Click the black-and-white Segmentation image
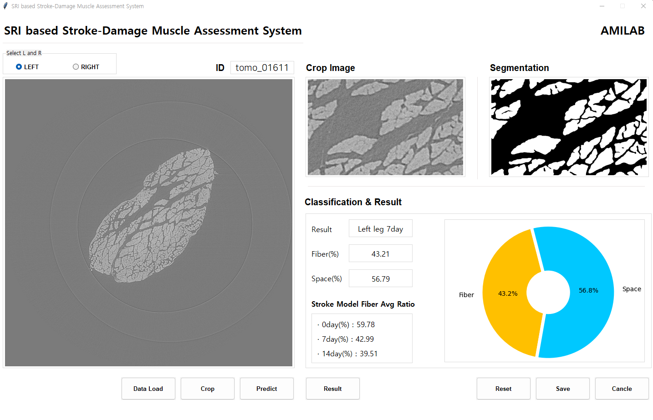This screenshot has height=420, width=653. [569, 127]
